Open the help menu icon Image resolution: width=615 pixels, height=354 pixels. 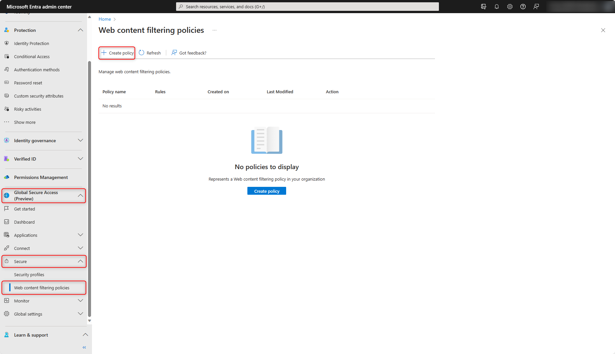point(523,6)
